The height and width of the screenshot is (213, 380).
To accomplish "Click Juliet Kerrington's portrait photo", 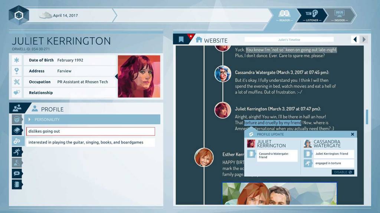I will coord(139,77).
